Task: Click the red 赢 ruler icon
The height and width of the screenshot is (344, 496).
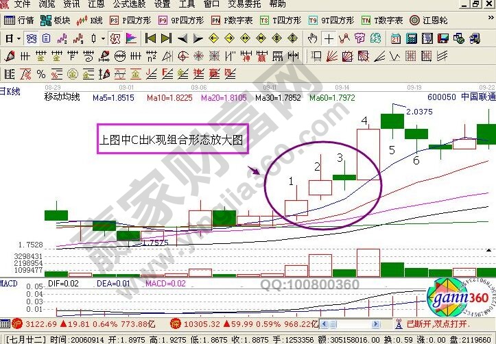Action: pyautogui.click(x=262, y=56)
